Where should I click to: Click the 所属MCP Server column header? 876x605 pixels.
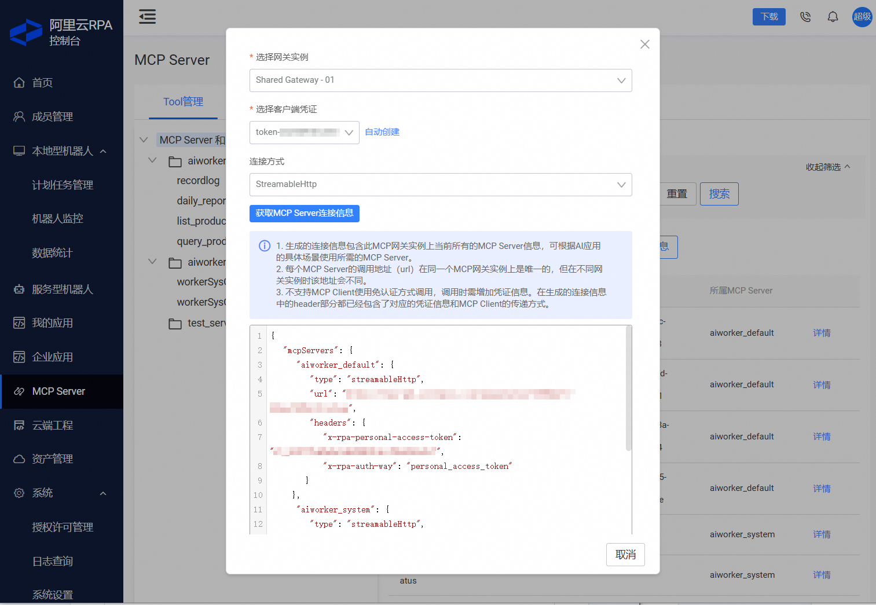click(741, 291)
